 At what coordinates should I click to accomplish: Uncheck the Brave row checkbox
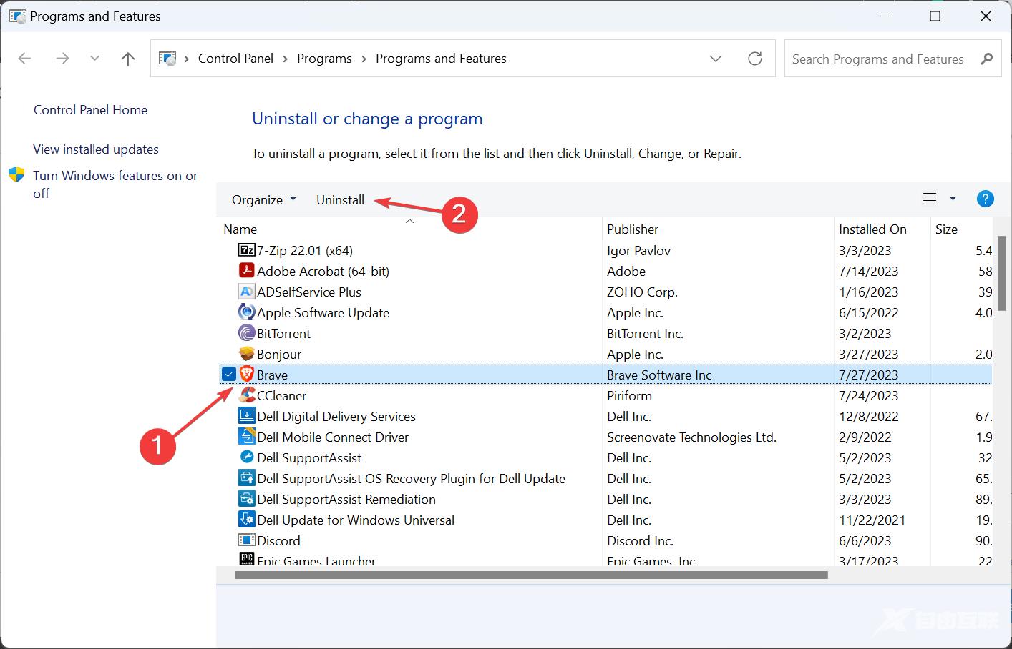229,374
